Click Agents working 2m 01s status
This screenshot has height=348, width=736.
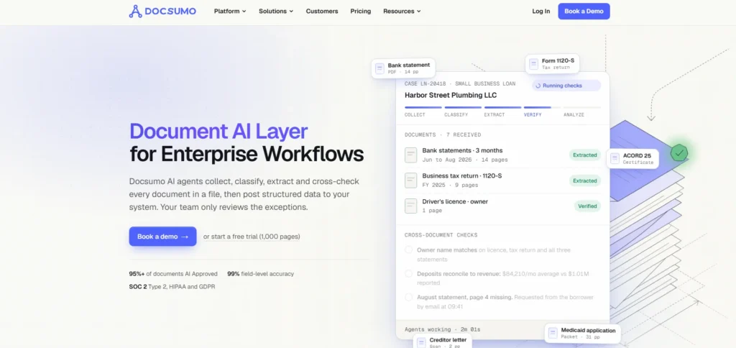pos(443,330)
